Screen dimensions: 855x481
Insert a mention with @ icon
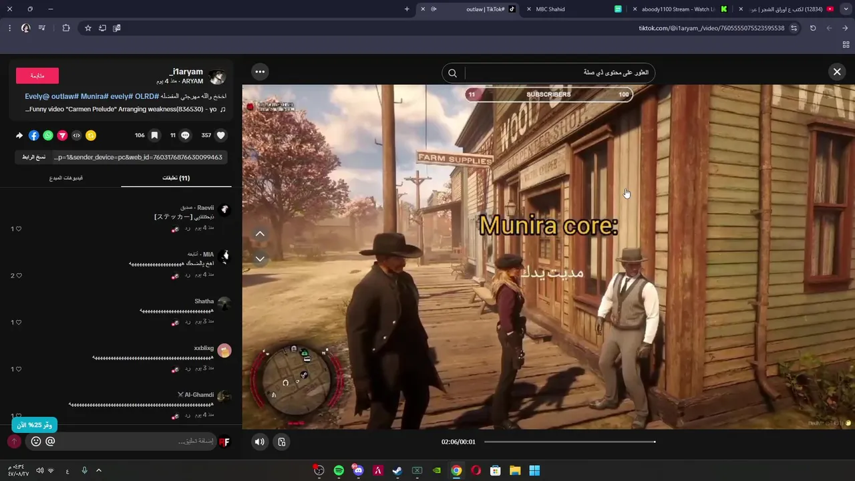50,442
